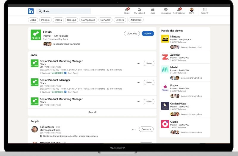This screenshot has width=238, height=156.
Task: Open the Messaging icon
Action: click(166, 10)
